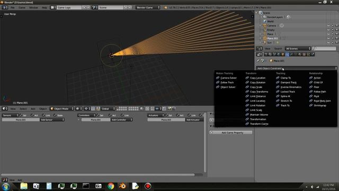339x191 pixels.
Task: Open the Modifiers wrench tab
Action: pyautogui.click(x=291, y=54)
